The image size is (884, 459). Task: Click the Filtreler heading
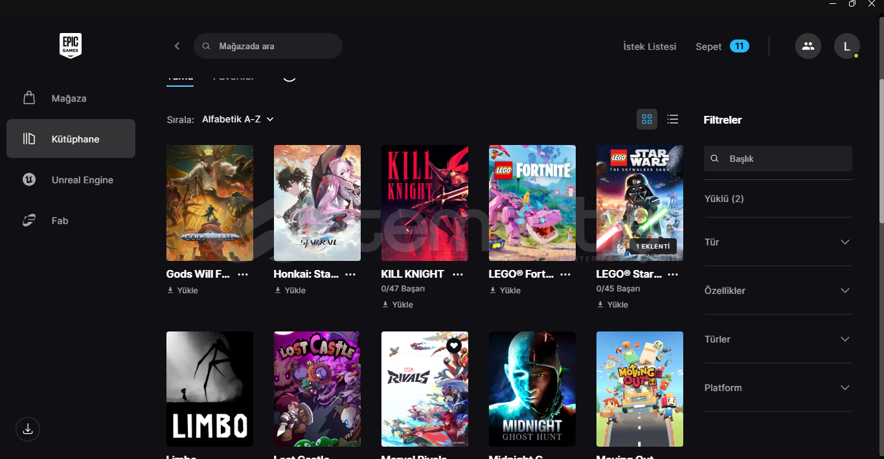tap(723, 120)
